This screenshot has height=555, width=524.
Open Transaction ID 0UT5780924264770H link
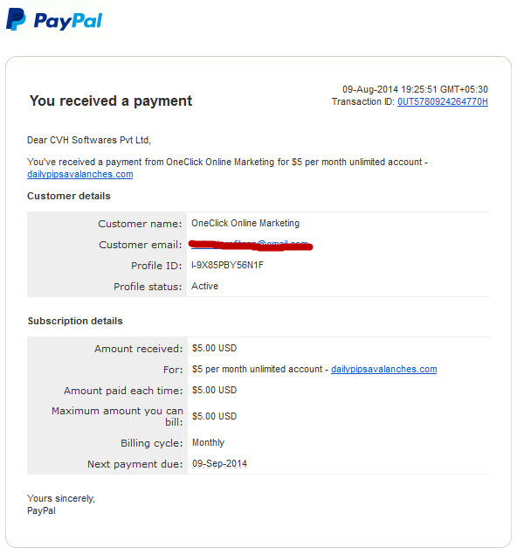(x=442, y=102)
